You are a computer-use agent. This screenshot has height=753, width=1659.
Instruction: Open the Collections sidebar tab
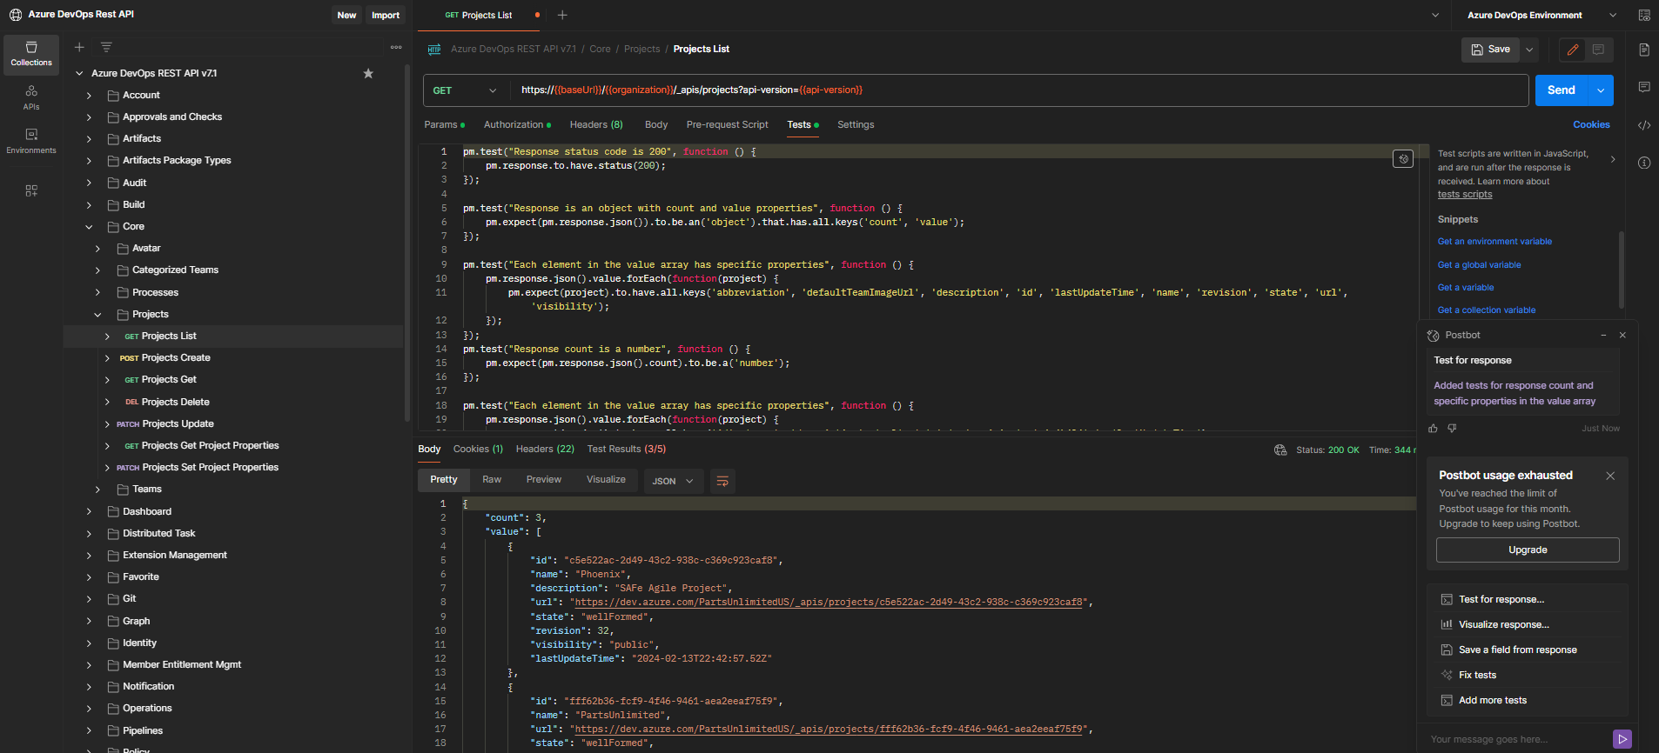[x=31, y=54]
